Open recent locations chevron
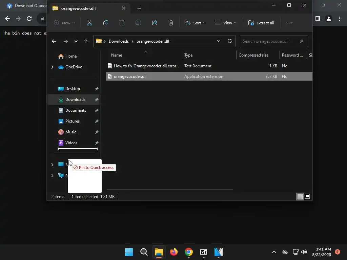Screen dimensions: 347x260 tap(76, 41)
